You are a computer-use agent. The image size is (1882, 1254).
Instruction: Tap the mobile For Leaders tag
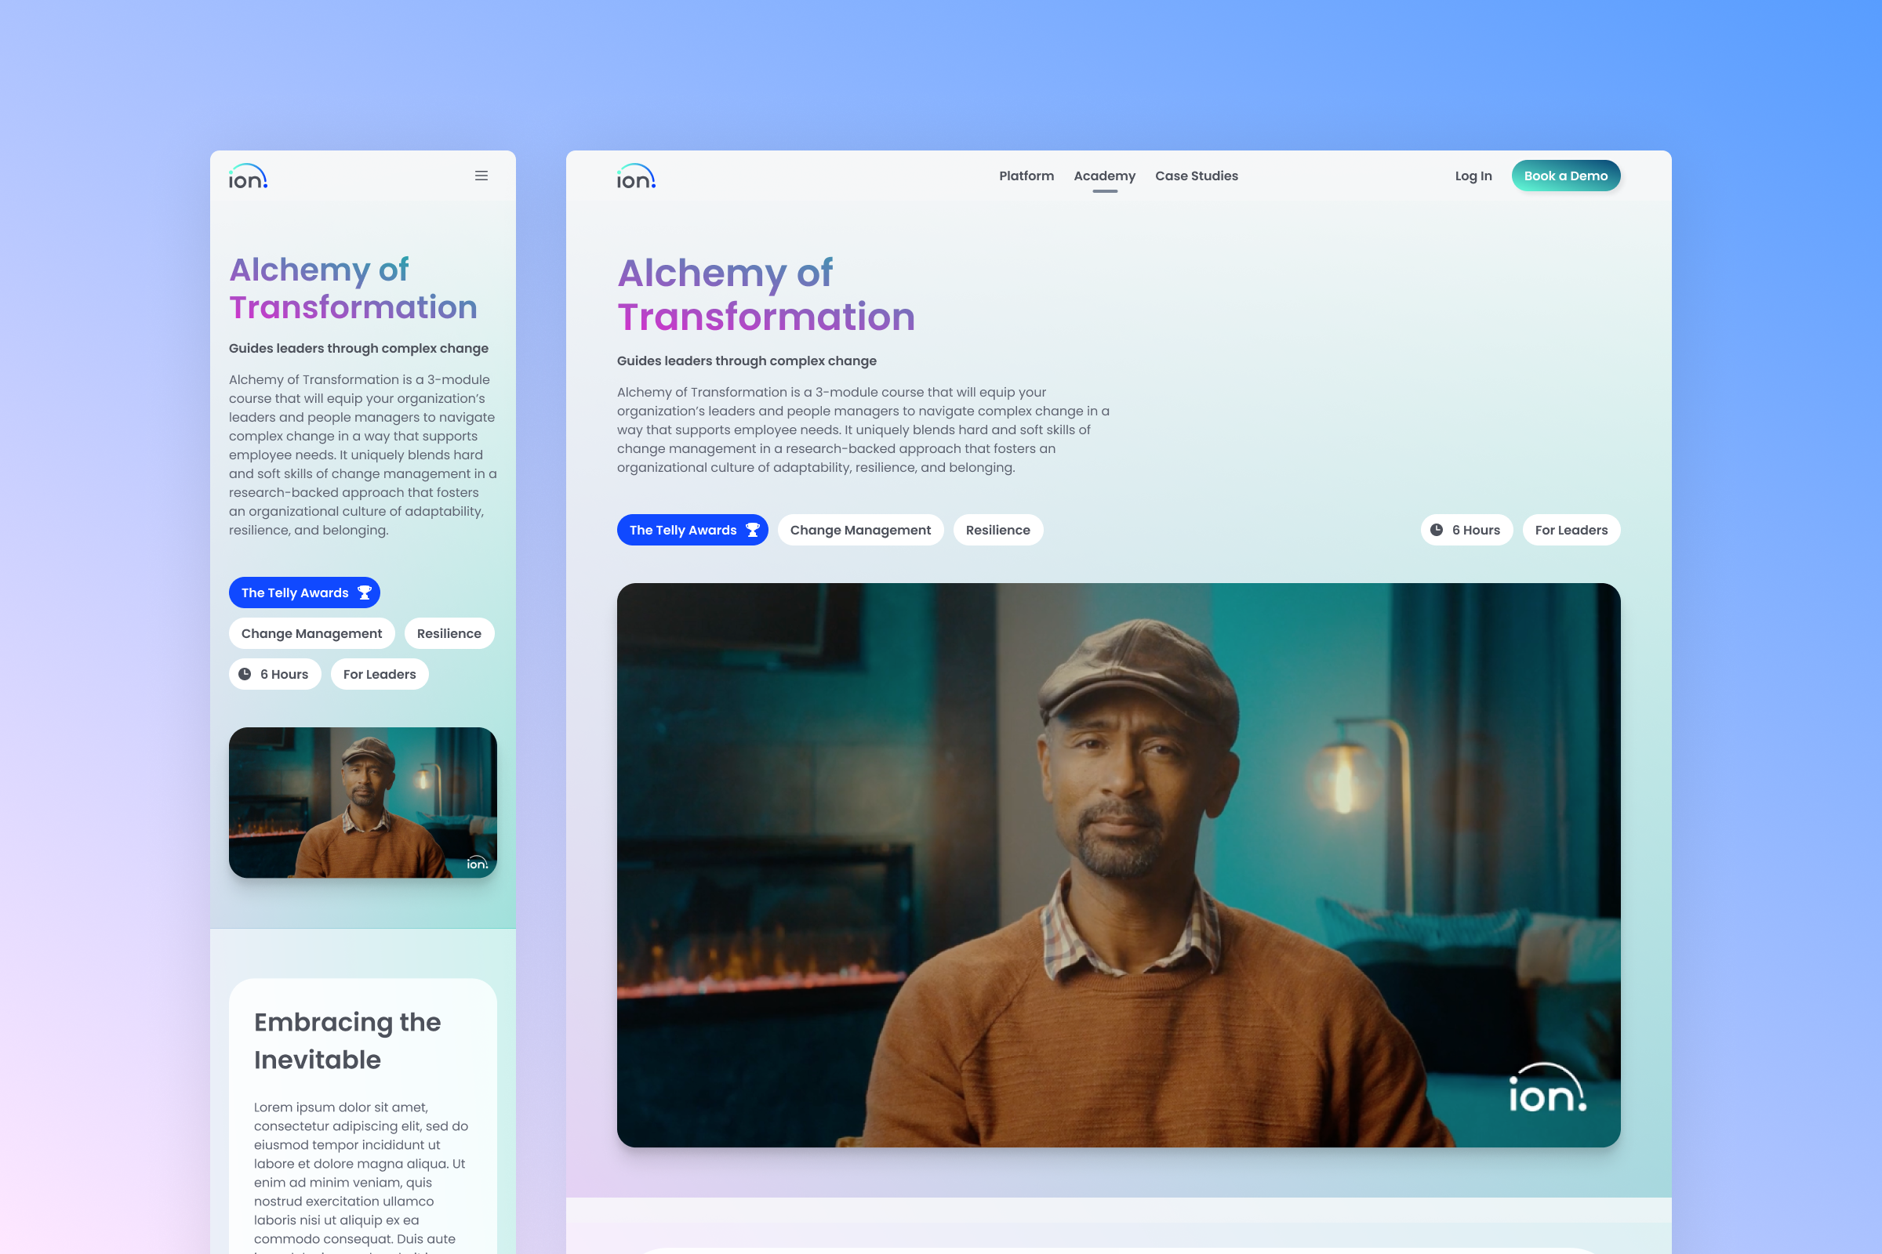click(x=380, y=674)
